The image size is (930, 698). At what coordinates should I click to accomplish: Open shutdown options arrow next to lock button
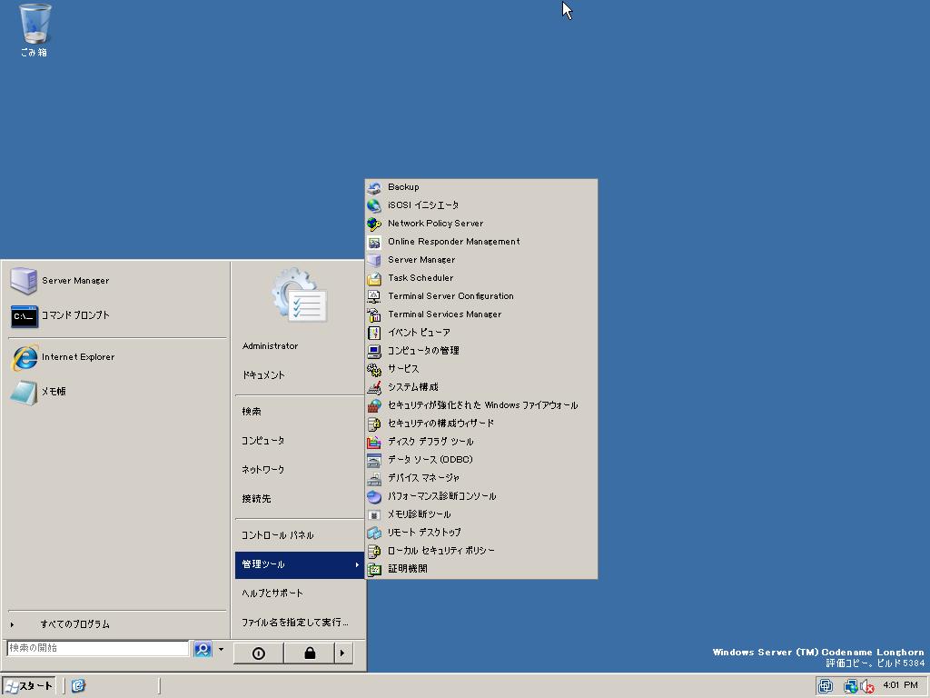coord(342,653)
